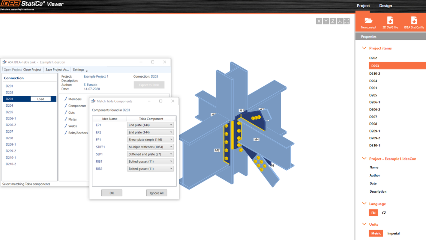Click the Export to Tekla button

pos(149,85)
